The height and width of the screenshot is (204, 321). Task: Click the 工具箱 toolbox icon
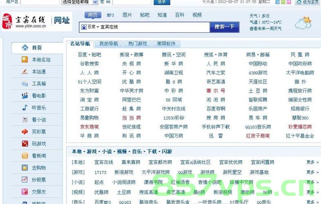click(x=25, y=84)
